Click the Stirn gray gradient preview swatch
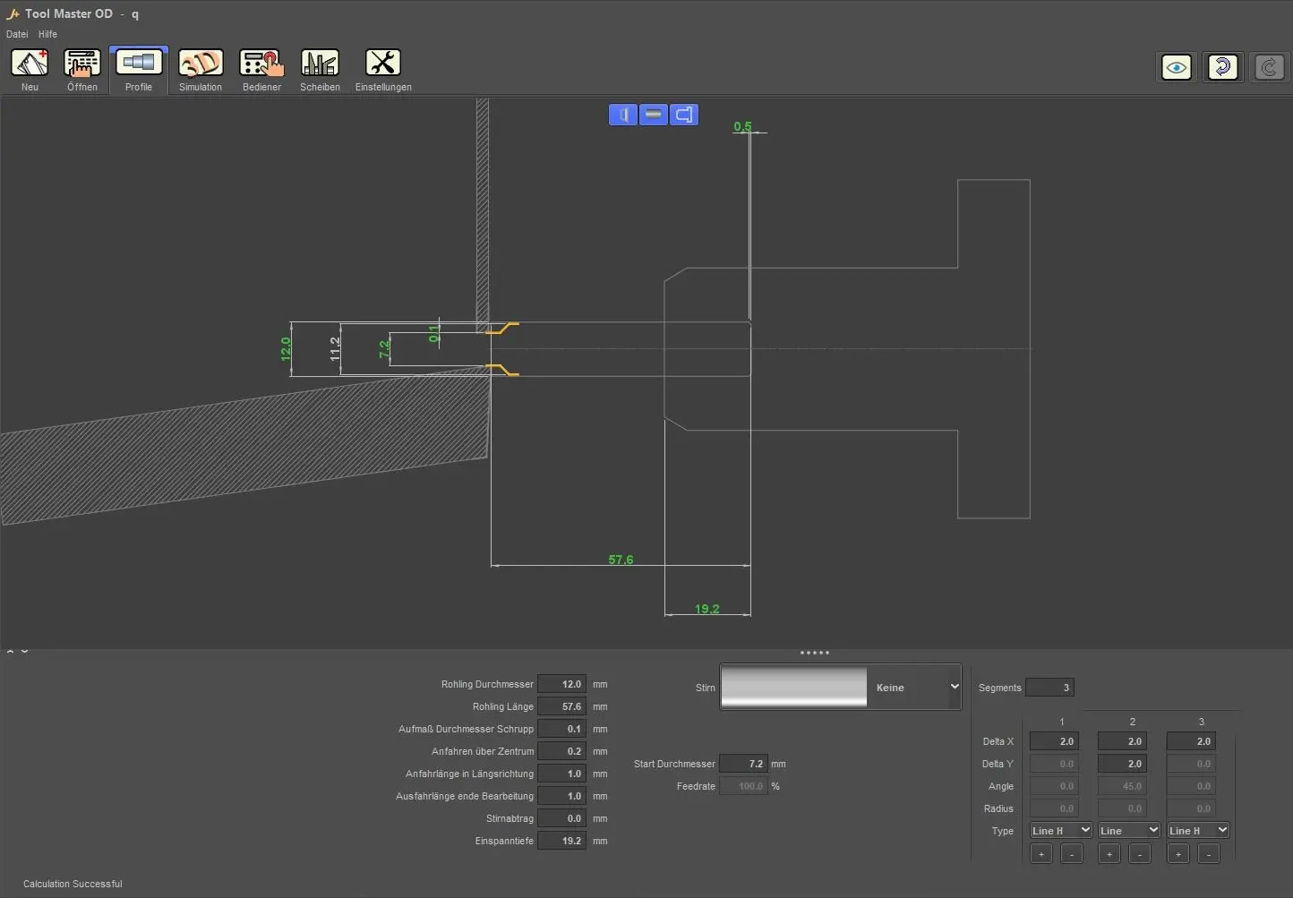This screenshot has width=1293, height=898. 793,688
